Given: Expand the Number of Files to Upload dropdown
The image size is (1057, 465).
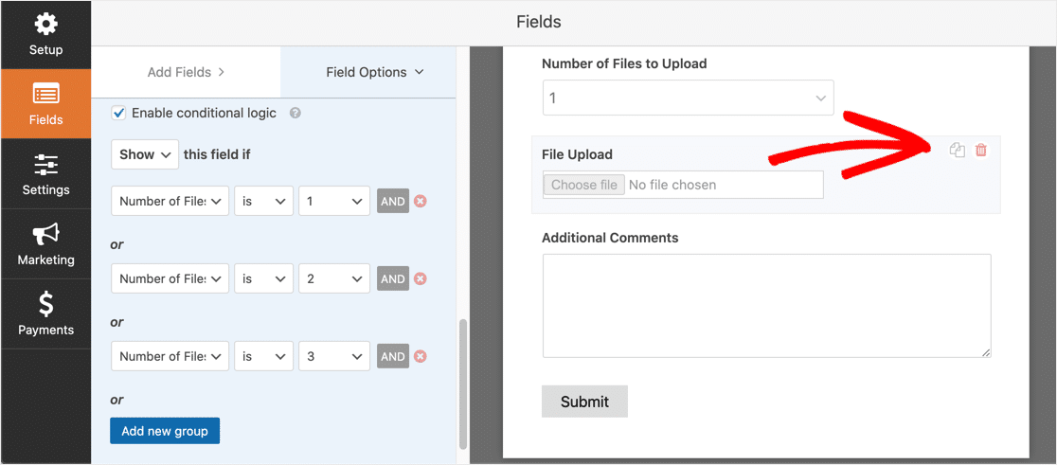Looking at the screenshot, I should click(688, 98).
